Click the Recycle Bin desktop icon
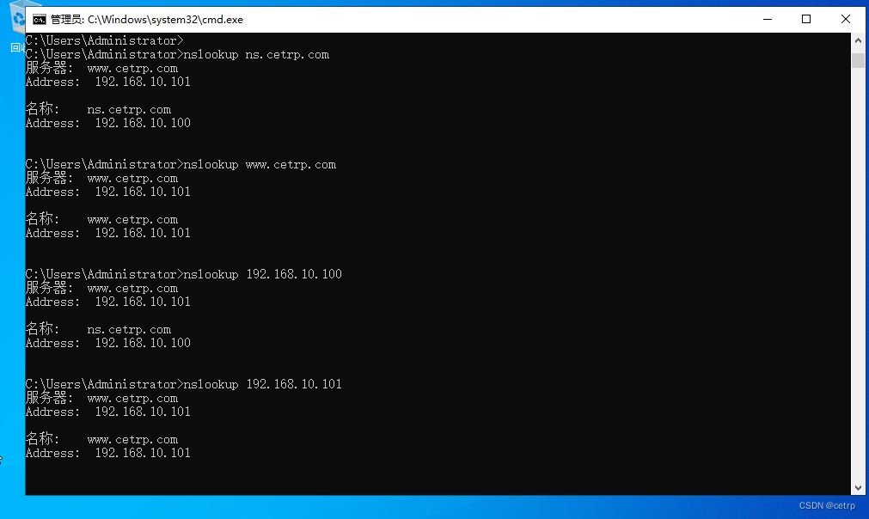The image size is (869, 519). (x=17, y=25)
